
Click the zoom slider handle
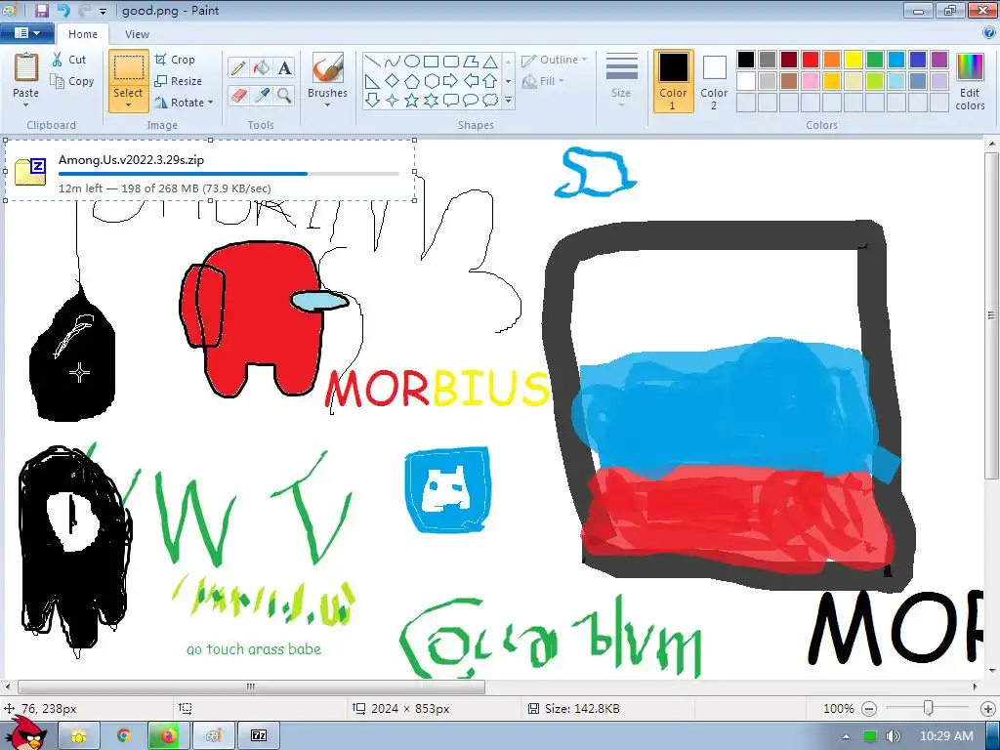click(x=929, y=708)
